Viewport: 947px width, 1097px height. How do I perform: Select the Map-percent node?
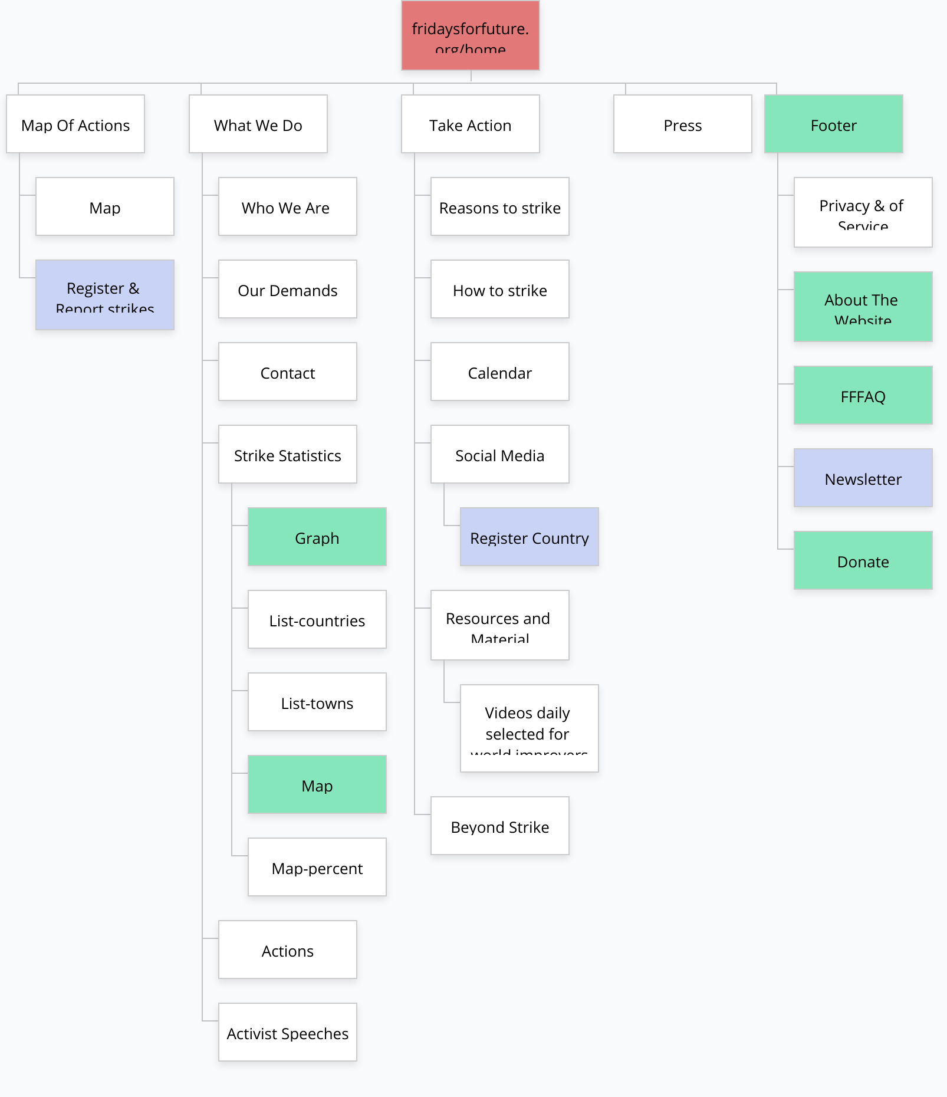[317, 868]
